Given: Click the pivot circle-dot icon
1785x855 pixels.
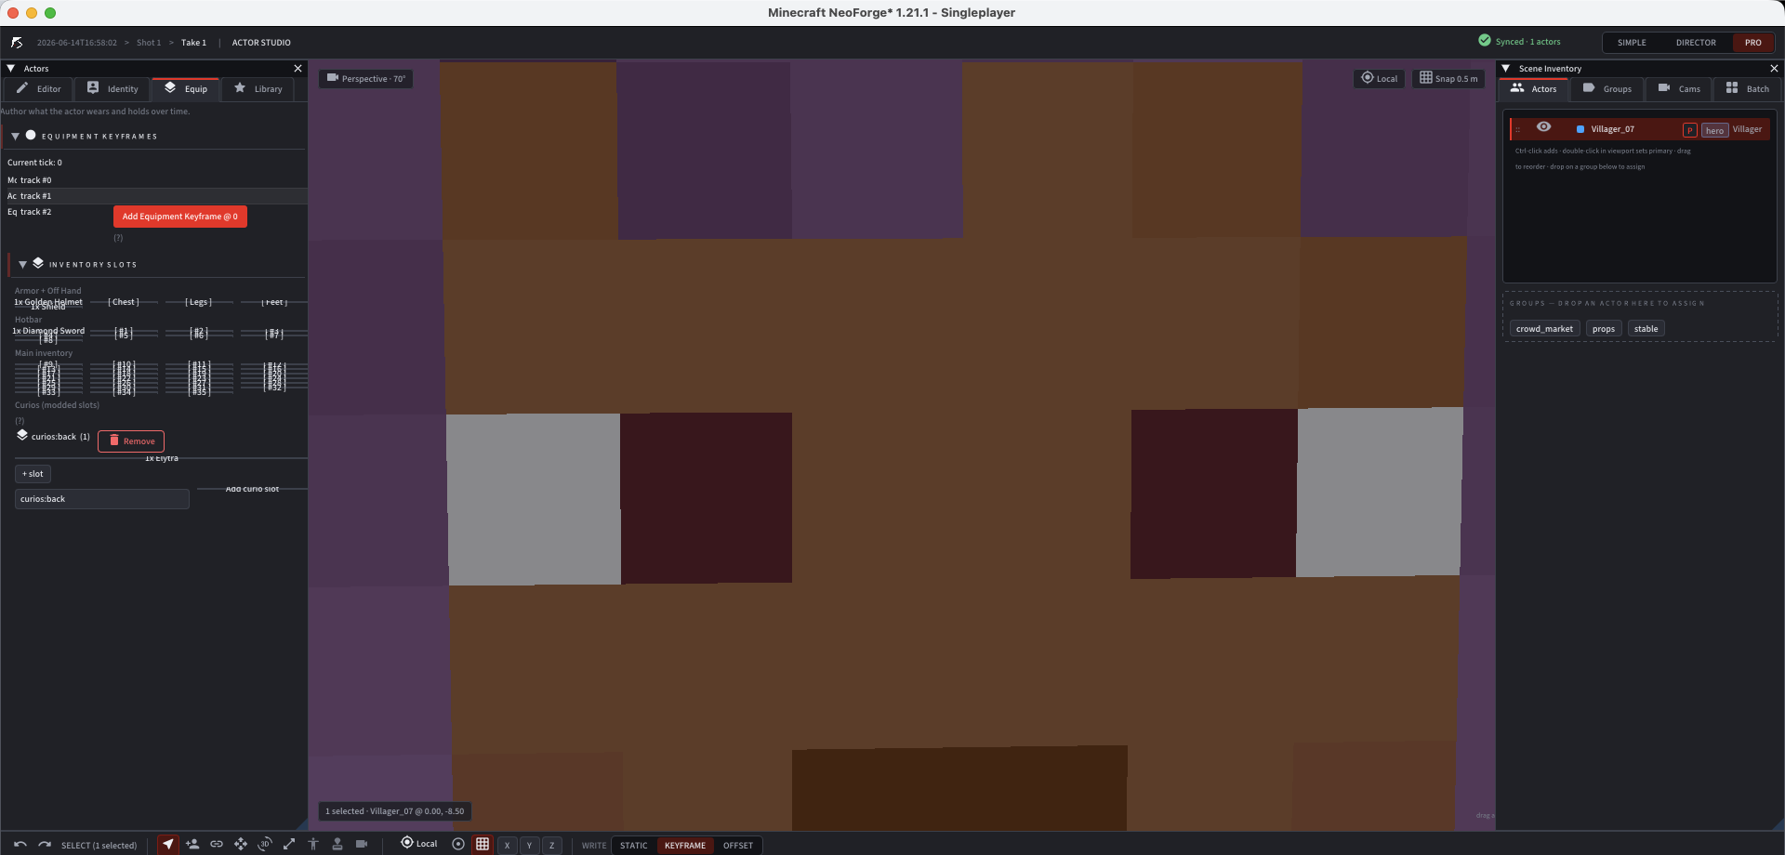Looking at the screenshot, I should [458, 844].
